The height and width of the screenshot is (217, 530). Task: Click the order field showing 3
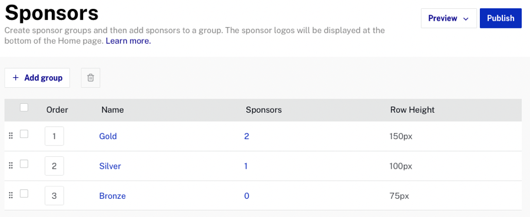pyautogui.click(x=54, y=196)
